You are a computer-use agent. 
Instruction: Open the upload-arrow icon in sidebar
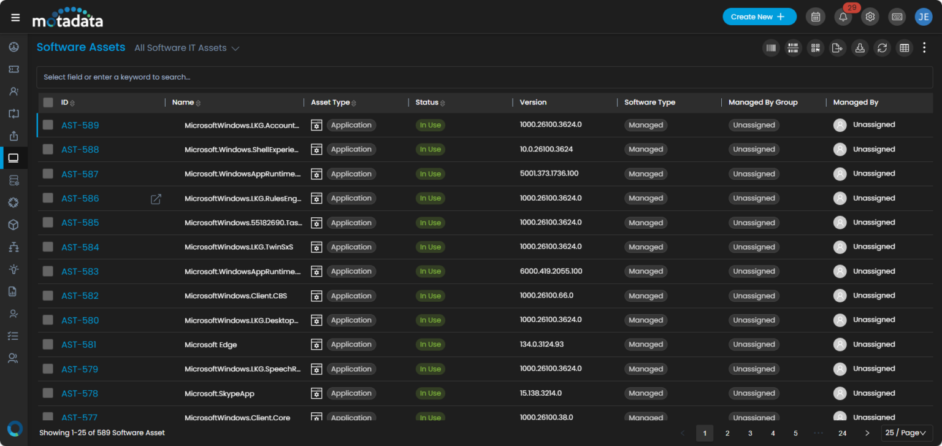coord(13,136)
